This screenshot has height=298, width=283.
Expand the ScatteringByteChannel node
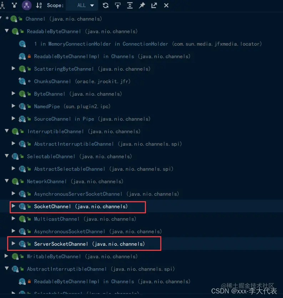click(13, 68)
